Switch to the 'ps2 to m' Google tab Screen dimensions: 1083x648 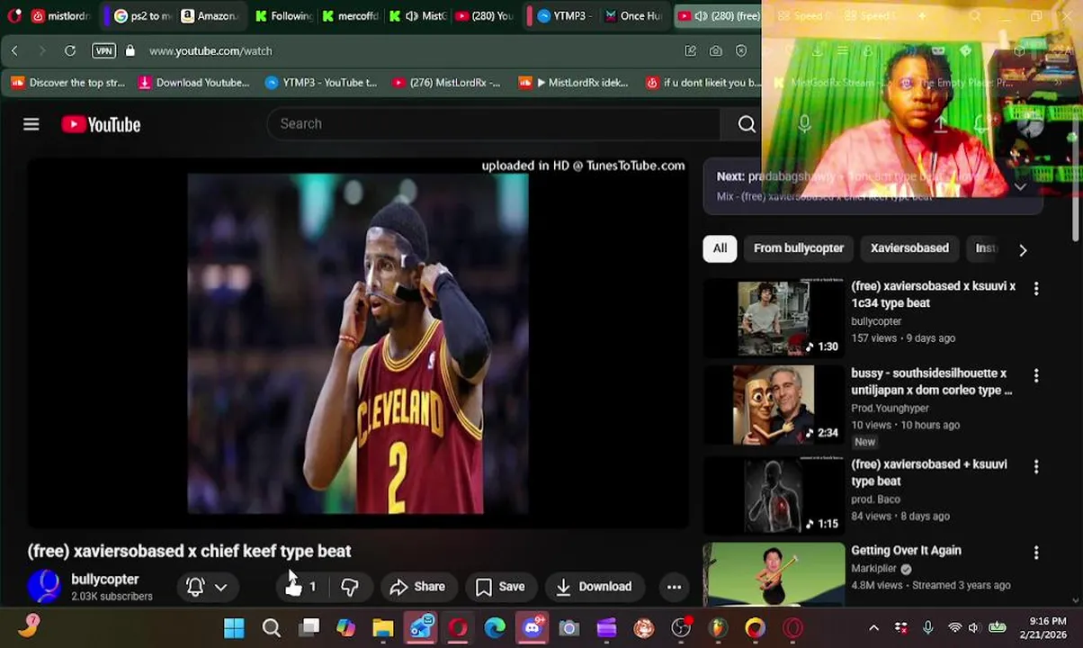click(142, 15)
